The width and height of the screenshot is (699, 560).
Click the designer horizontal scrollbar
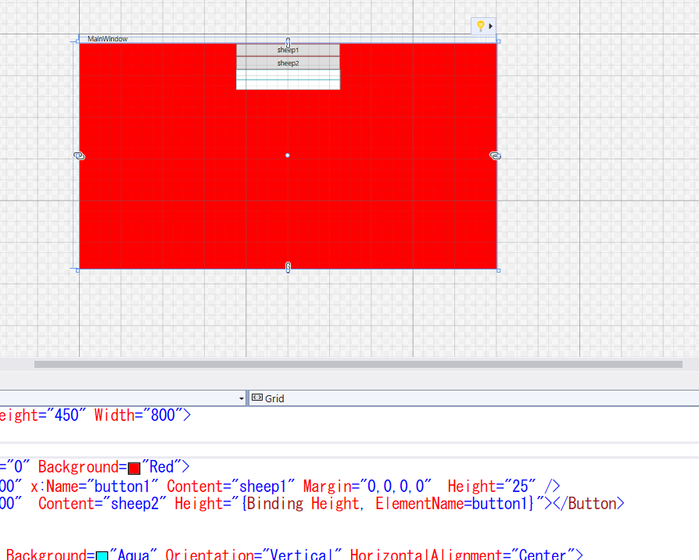(x=358, y=364)
